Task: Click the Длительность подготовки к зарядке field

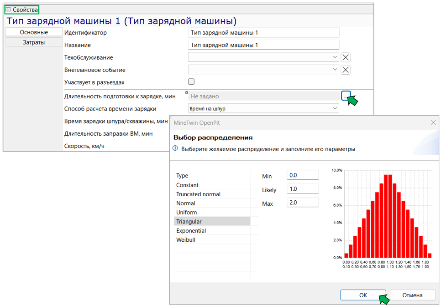Action: tap(263, 96)
